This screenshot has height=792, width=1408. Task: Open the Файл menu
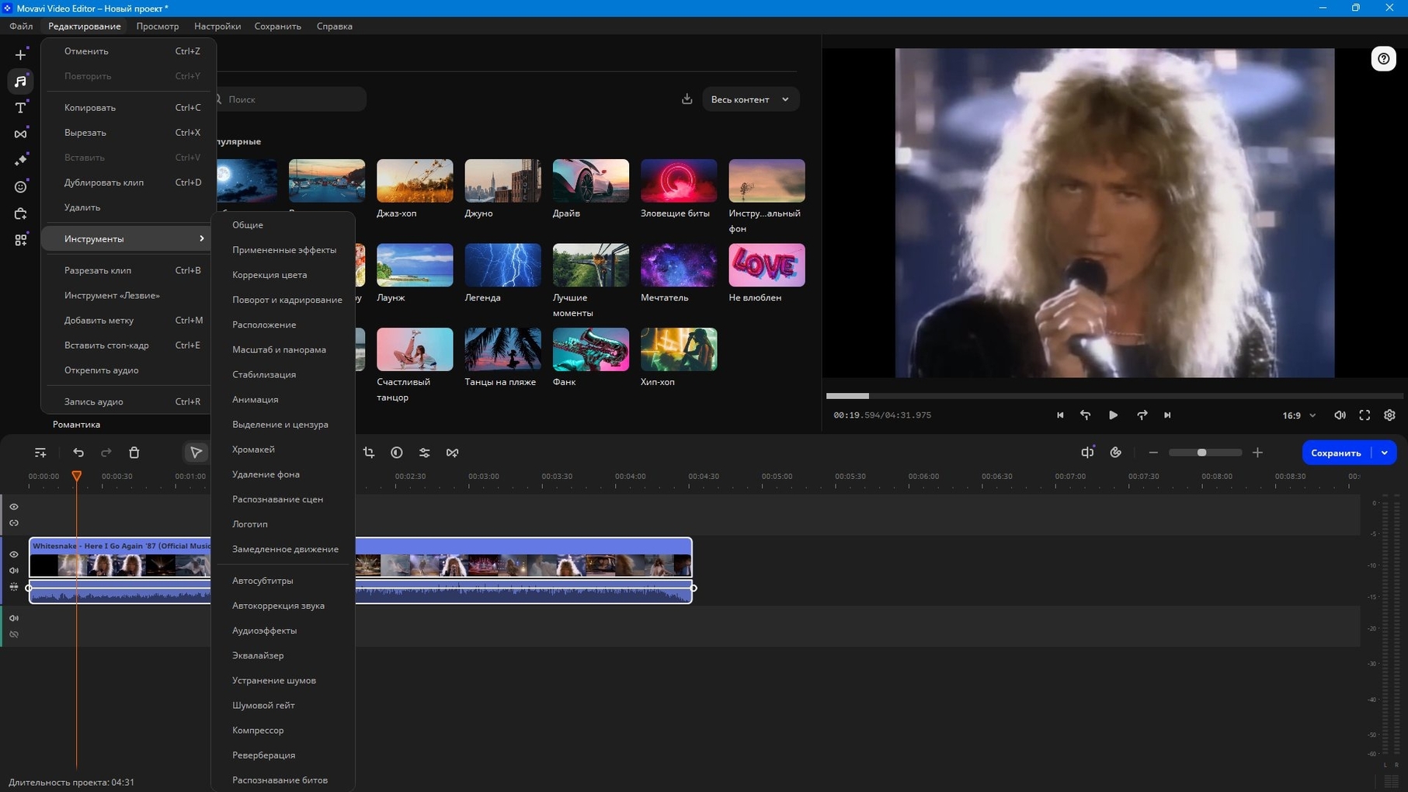pyautogui.click(x=21, y=26)
